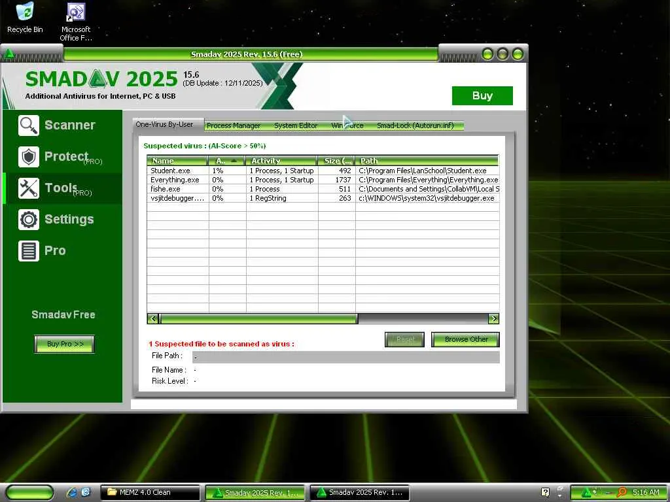Sort by the AI score column header

(227, 161)
